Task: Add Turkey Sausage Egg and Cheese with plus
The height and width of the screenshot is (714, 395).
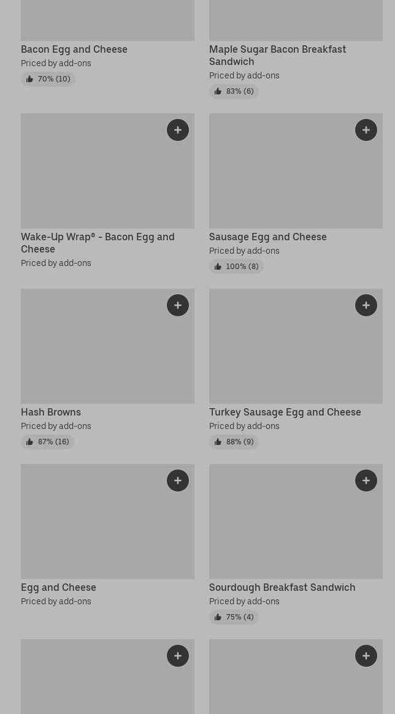Action: point(366,305)
